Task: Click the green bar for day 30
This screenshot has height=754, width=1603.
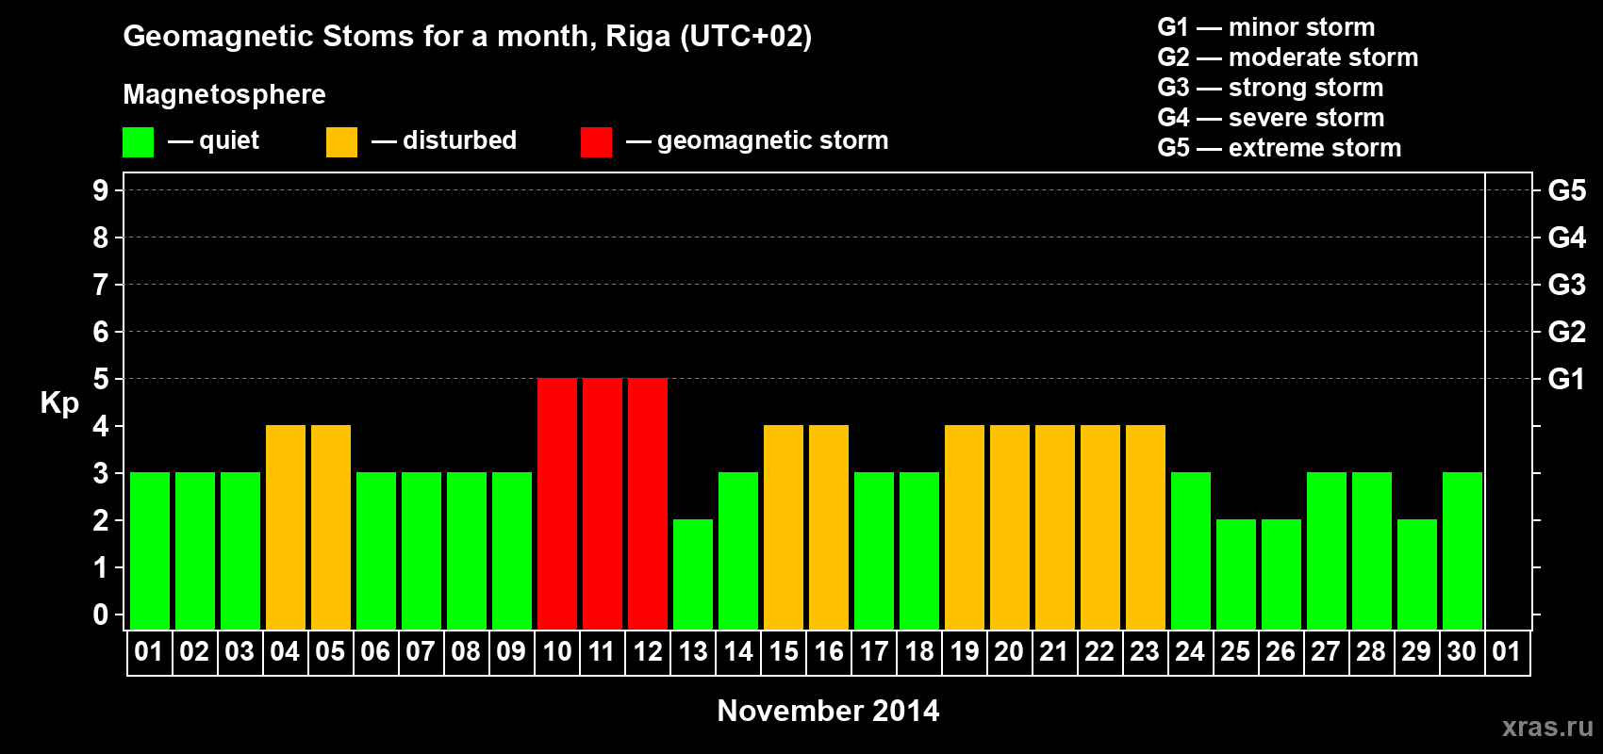Action: [x=1463, y=550]
